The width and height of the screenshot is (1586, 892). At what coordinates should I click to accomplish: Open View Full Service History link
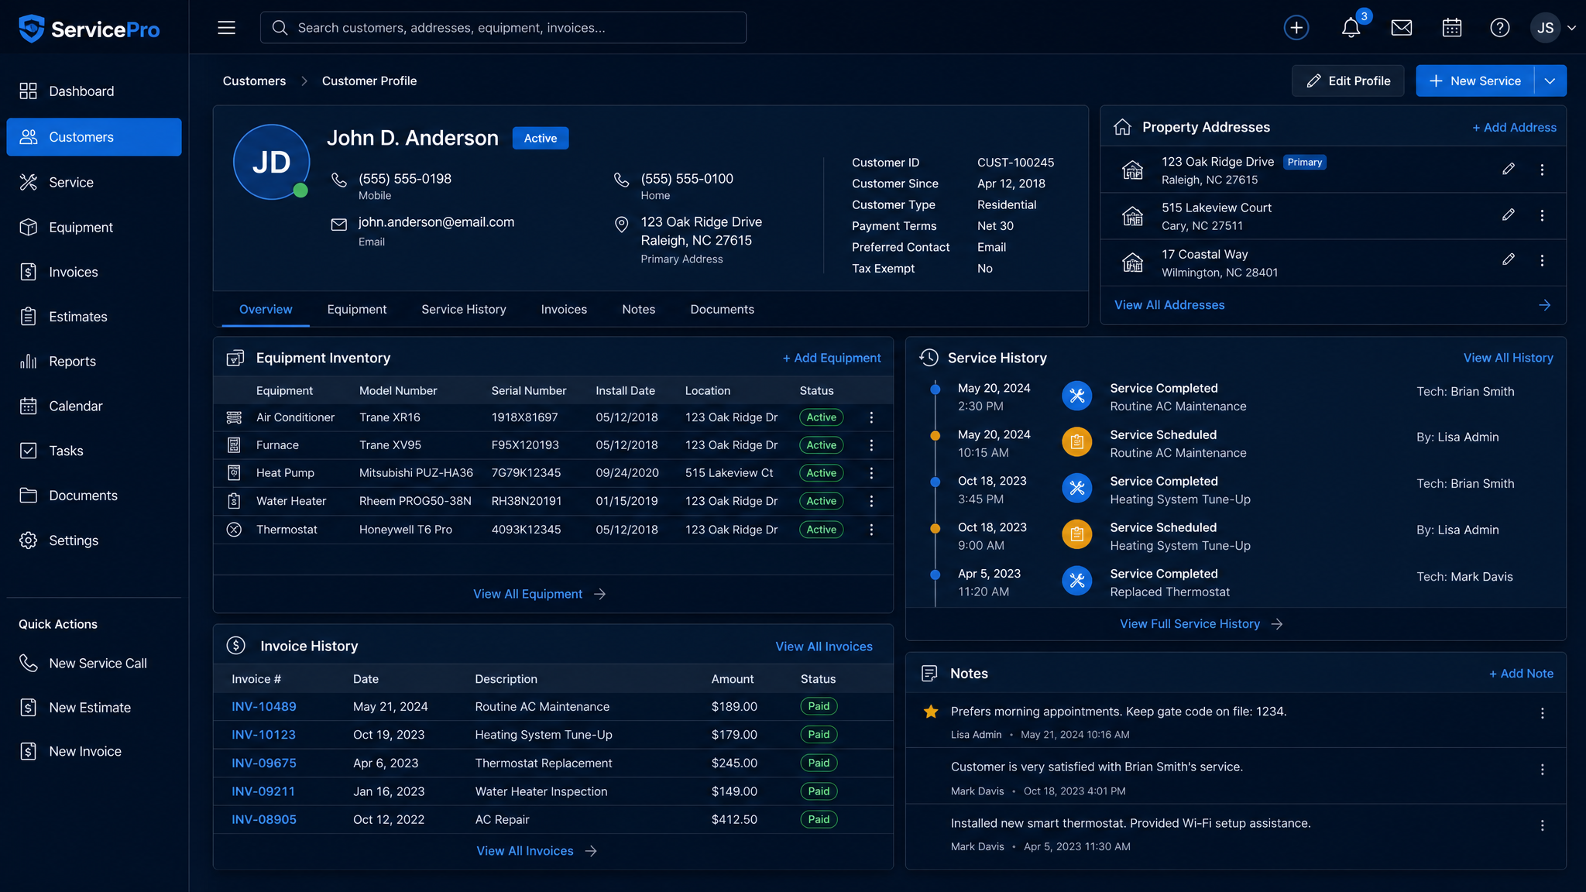[1201, 624]
